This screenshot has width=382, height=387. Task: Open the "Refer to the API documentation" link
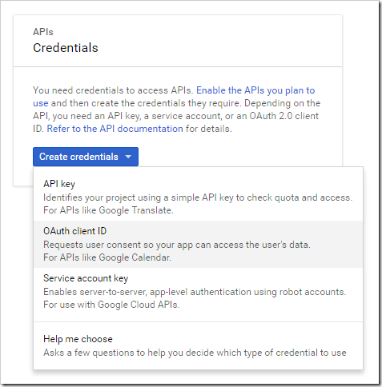(x=115, y=129)
